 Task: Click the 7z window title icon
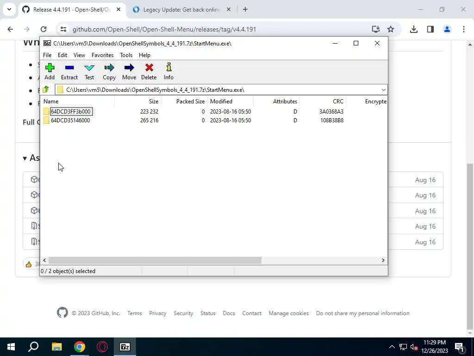coord(47,43)
